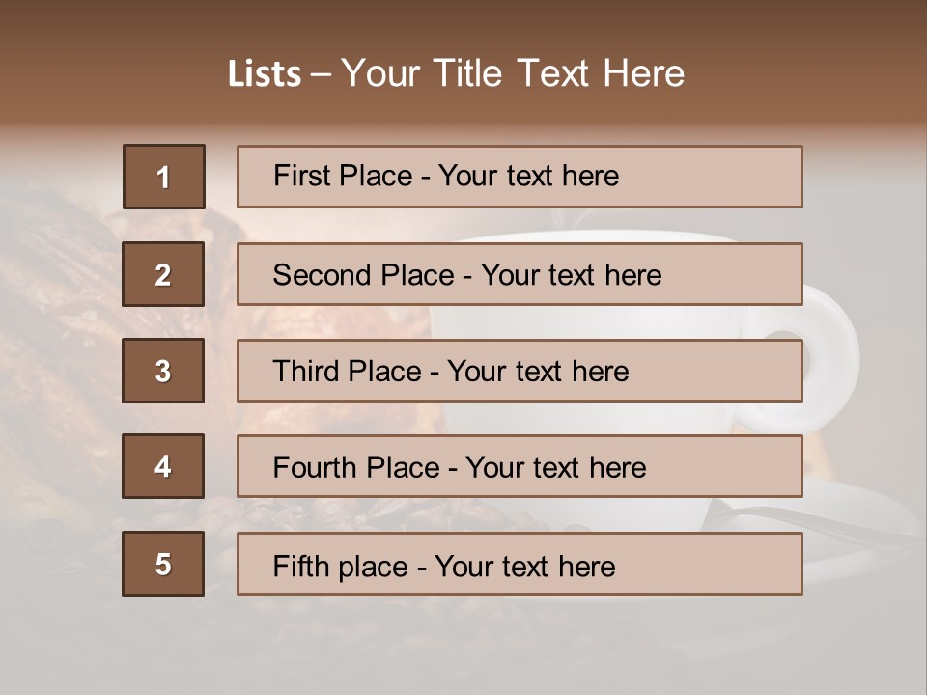Screen dimensions: 927x695
Task: Click the number 5 square
Action: click(163, 564)
